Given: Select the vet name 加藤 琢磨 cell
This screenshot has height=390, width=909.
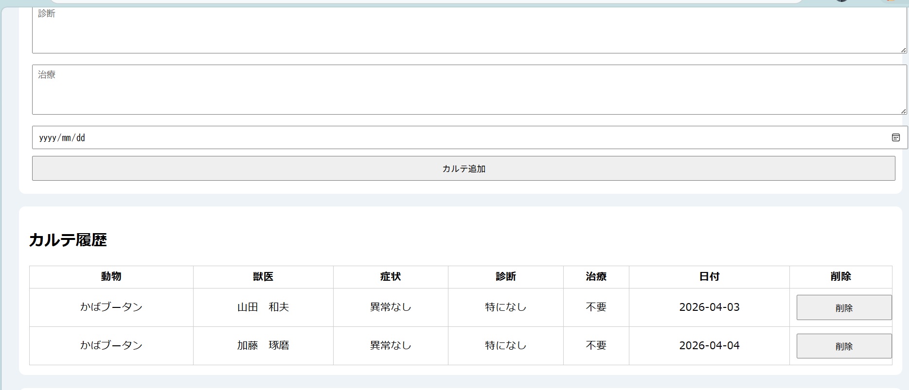Looking at the screenshot, I should point(263,345).
